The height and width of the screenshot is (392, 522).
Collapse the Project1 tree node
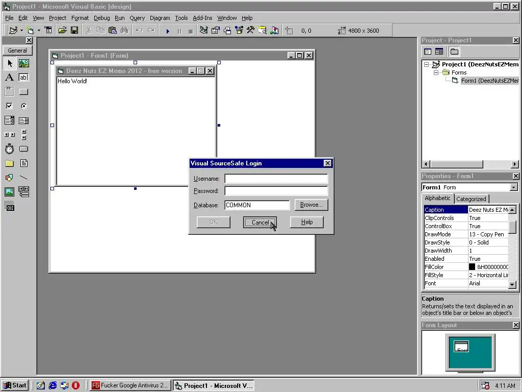[x=426, y=64]
